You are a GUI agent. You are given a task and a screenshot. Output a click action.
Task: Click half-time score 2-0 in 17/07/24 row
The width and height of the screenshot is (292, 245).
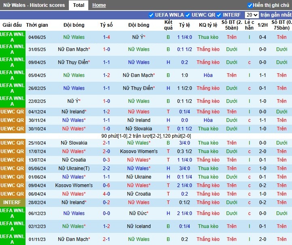[262, 151]
